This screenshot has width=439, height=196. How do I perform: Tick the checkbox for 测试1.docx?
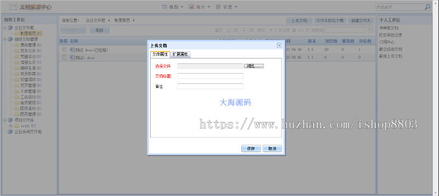64,57
